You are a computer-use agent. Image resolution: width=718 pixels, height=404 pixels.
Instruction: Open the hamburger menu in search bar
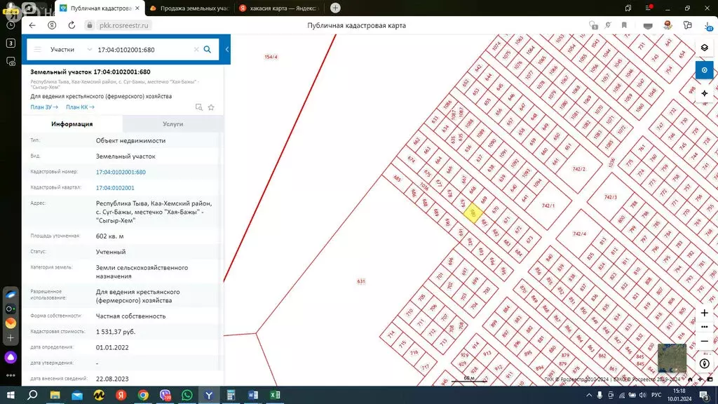point(38,50)
